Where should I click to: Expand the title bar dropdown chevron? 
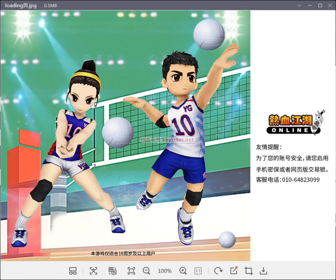299,5
